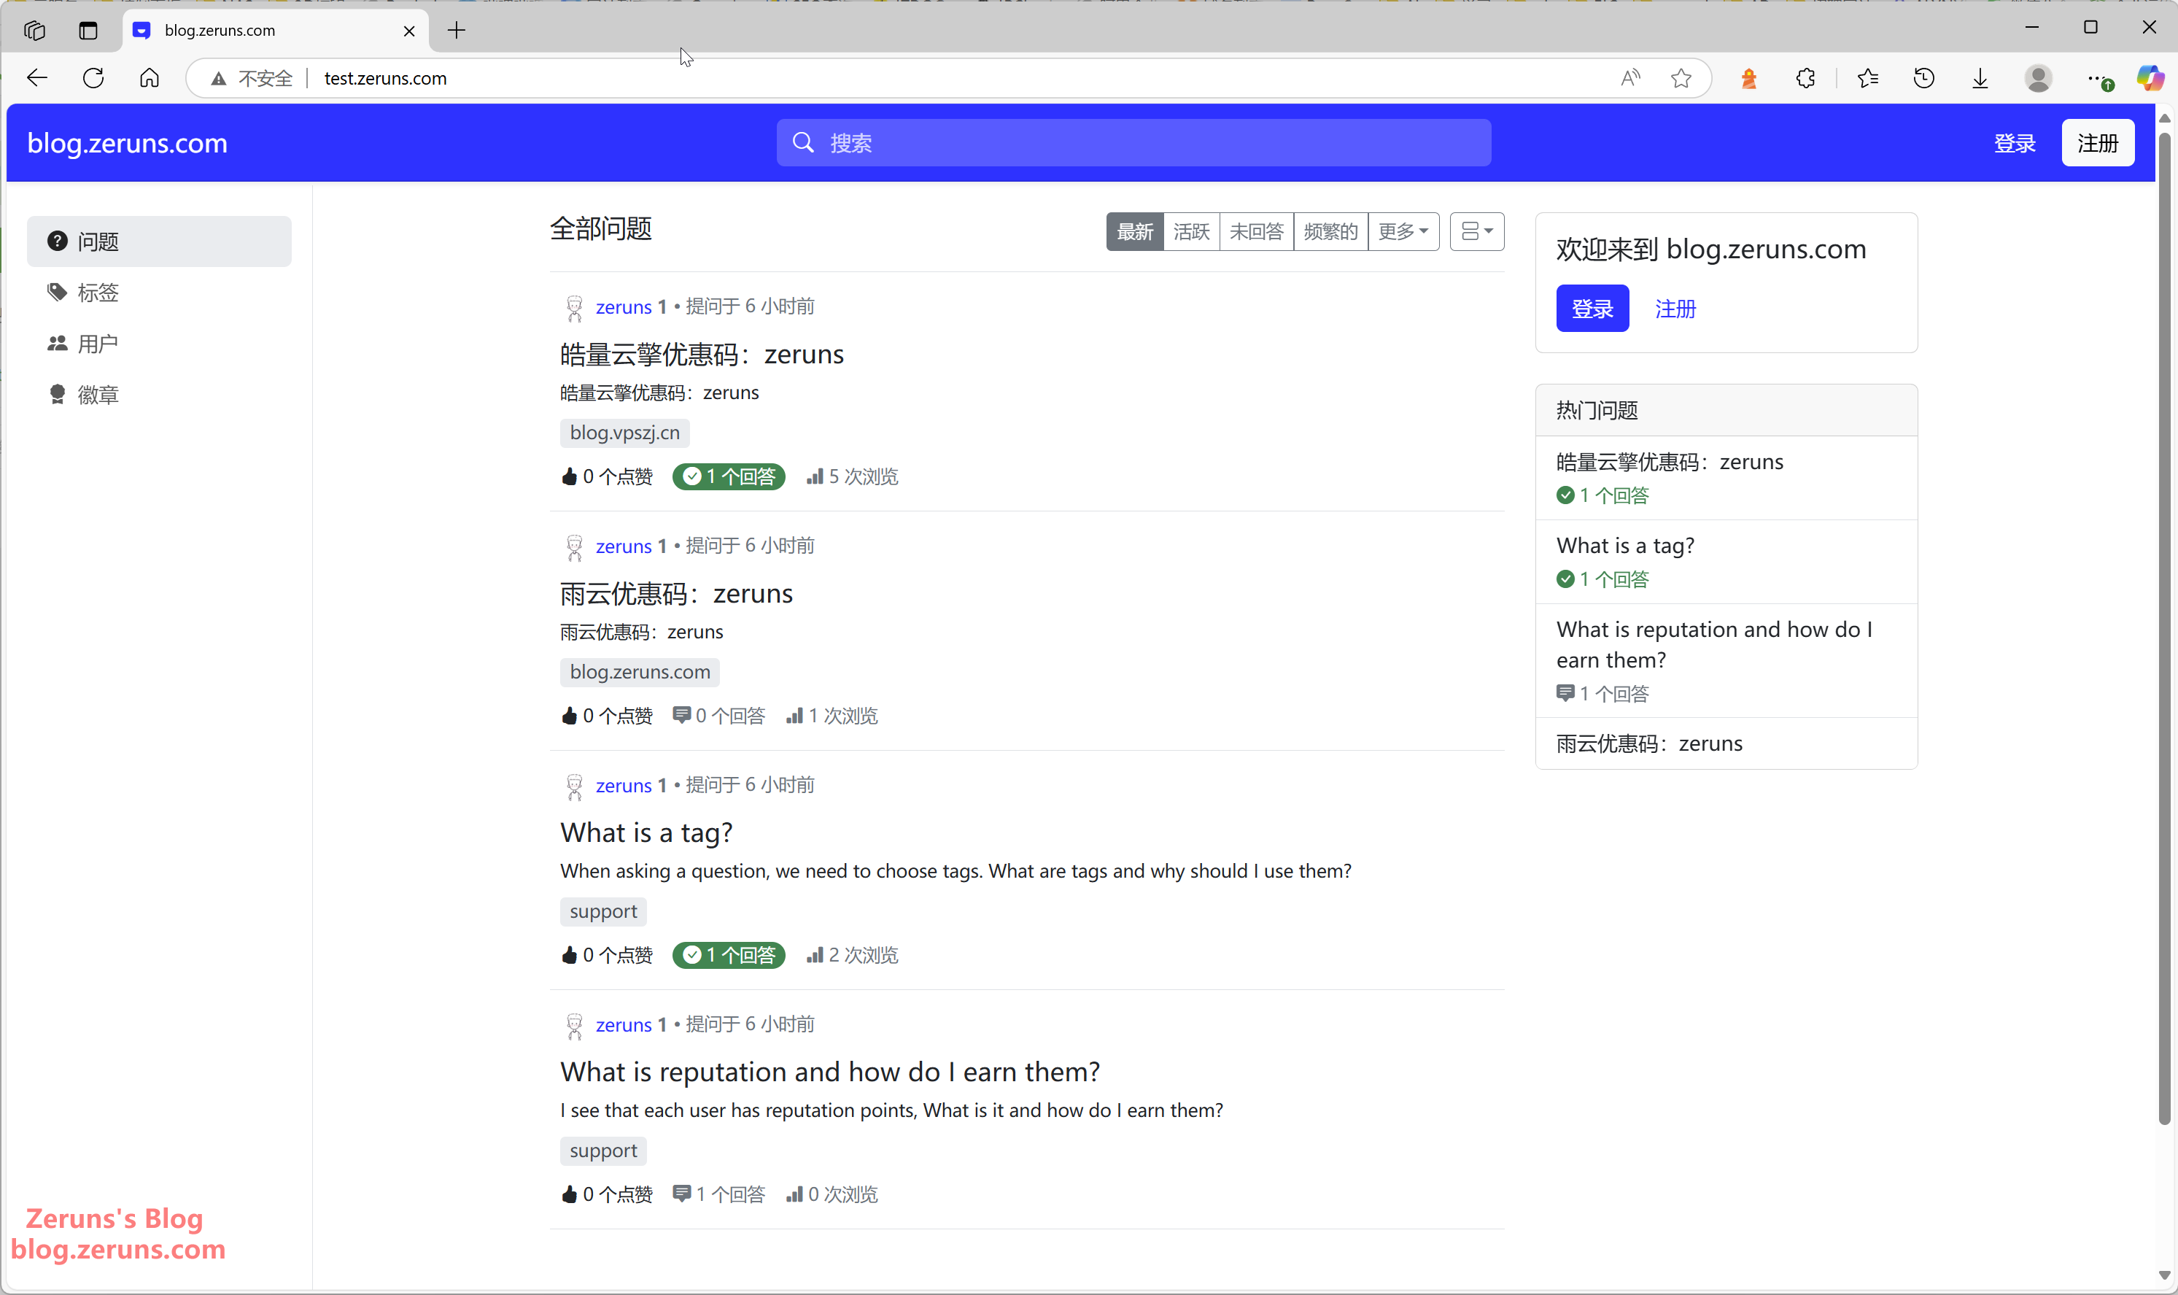
Task: Open What is reputation in 热门问题 panel
Action: [1714, 644]
